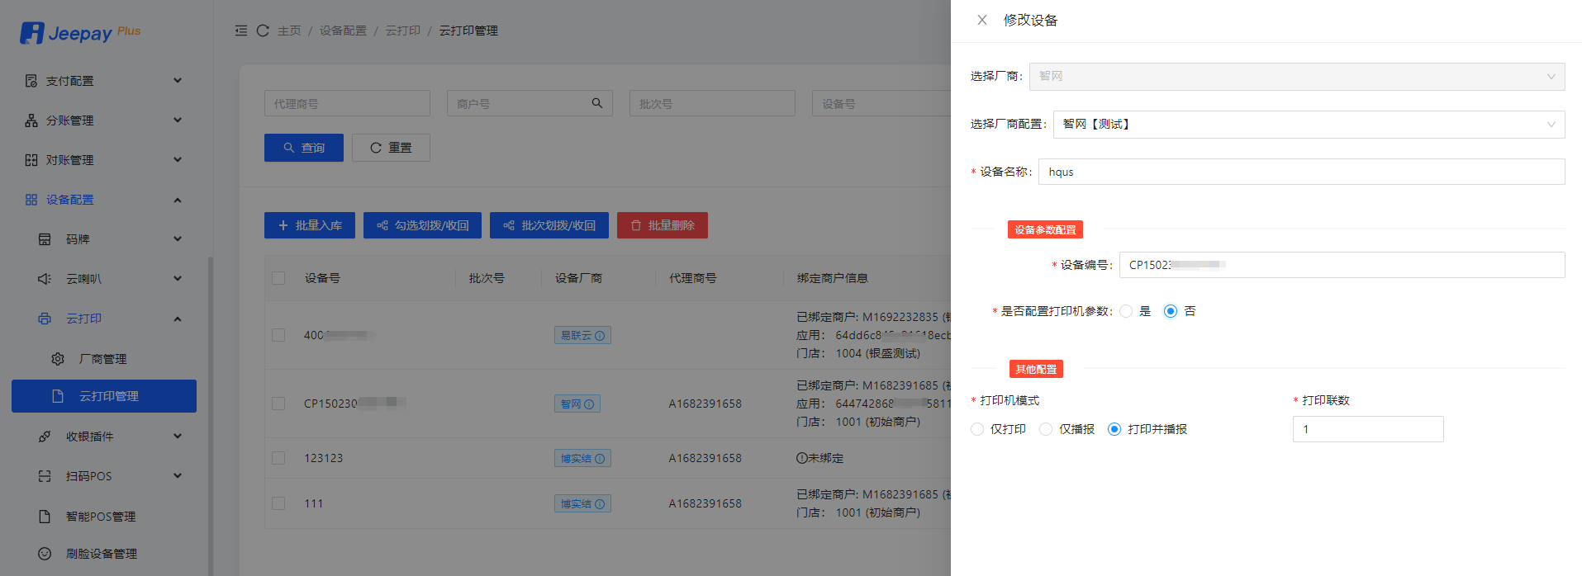1582x576 pixels.
Task: Click info icon on 易联云 vendor tag
Action: (x=600, y=336)
